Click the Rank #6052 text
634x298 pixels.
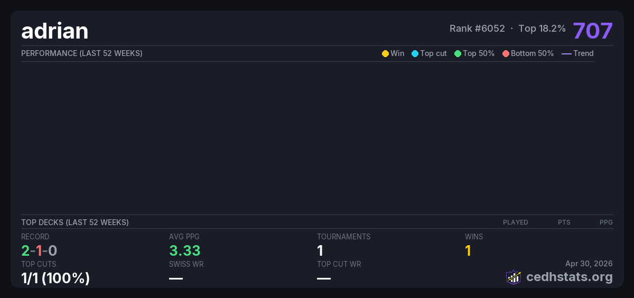coord(477,29)
